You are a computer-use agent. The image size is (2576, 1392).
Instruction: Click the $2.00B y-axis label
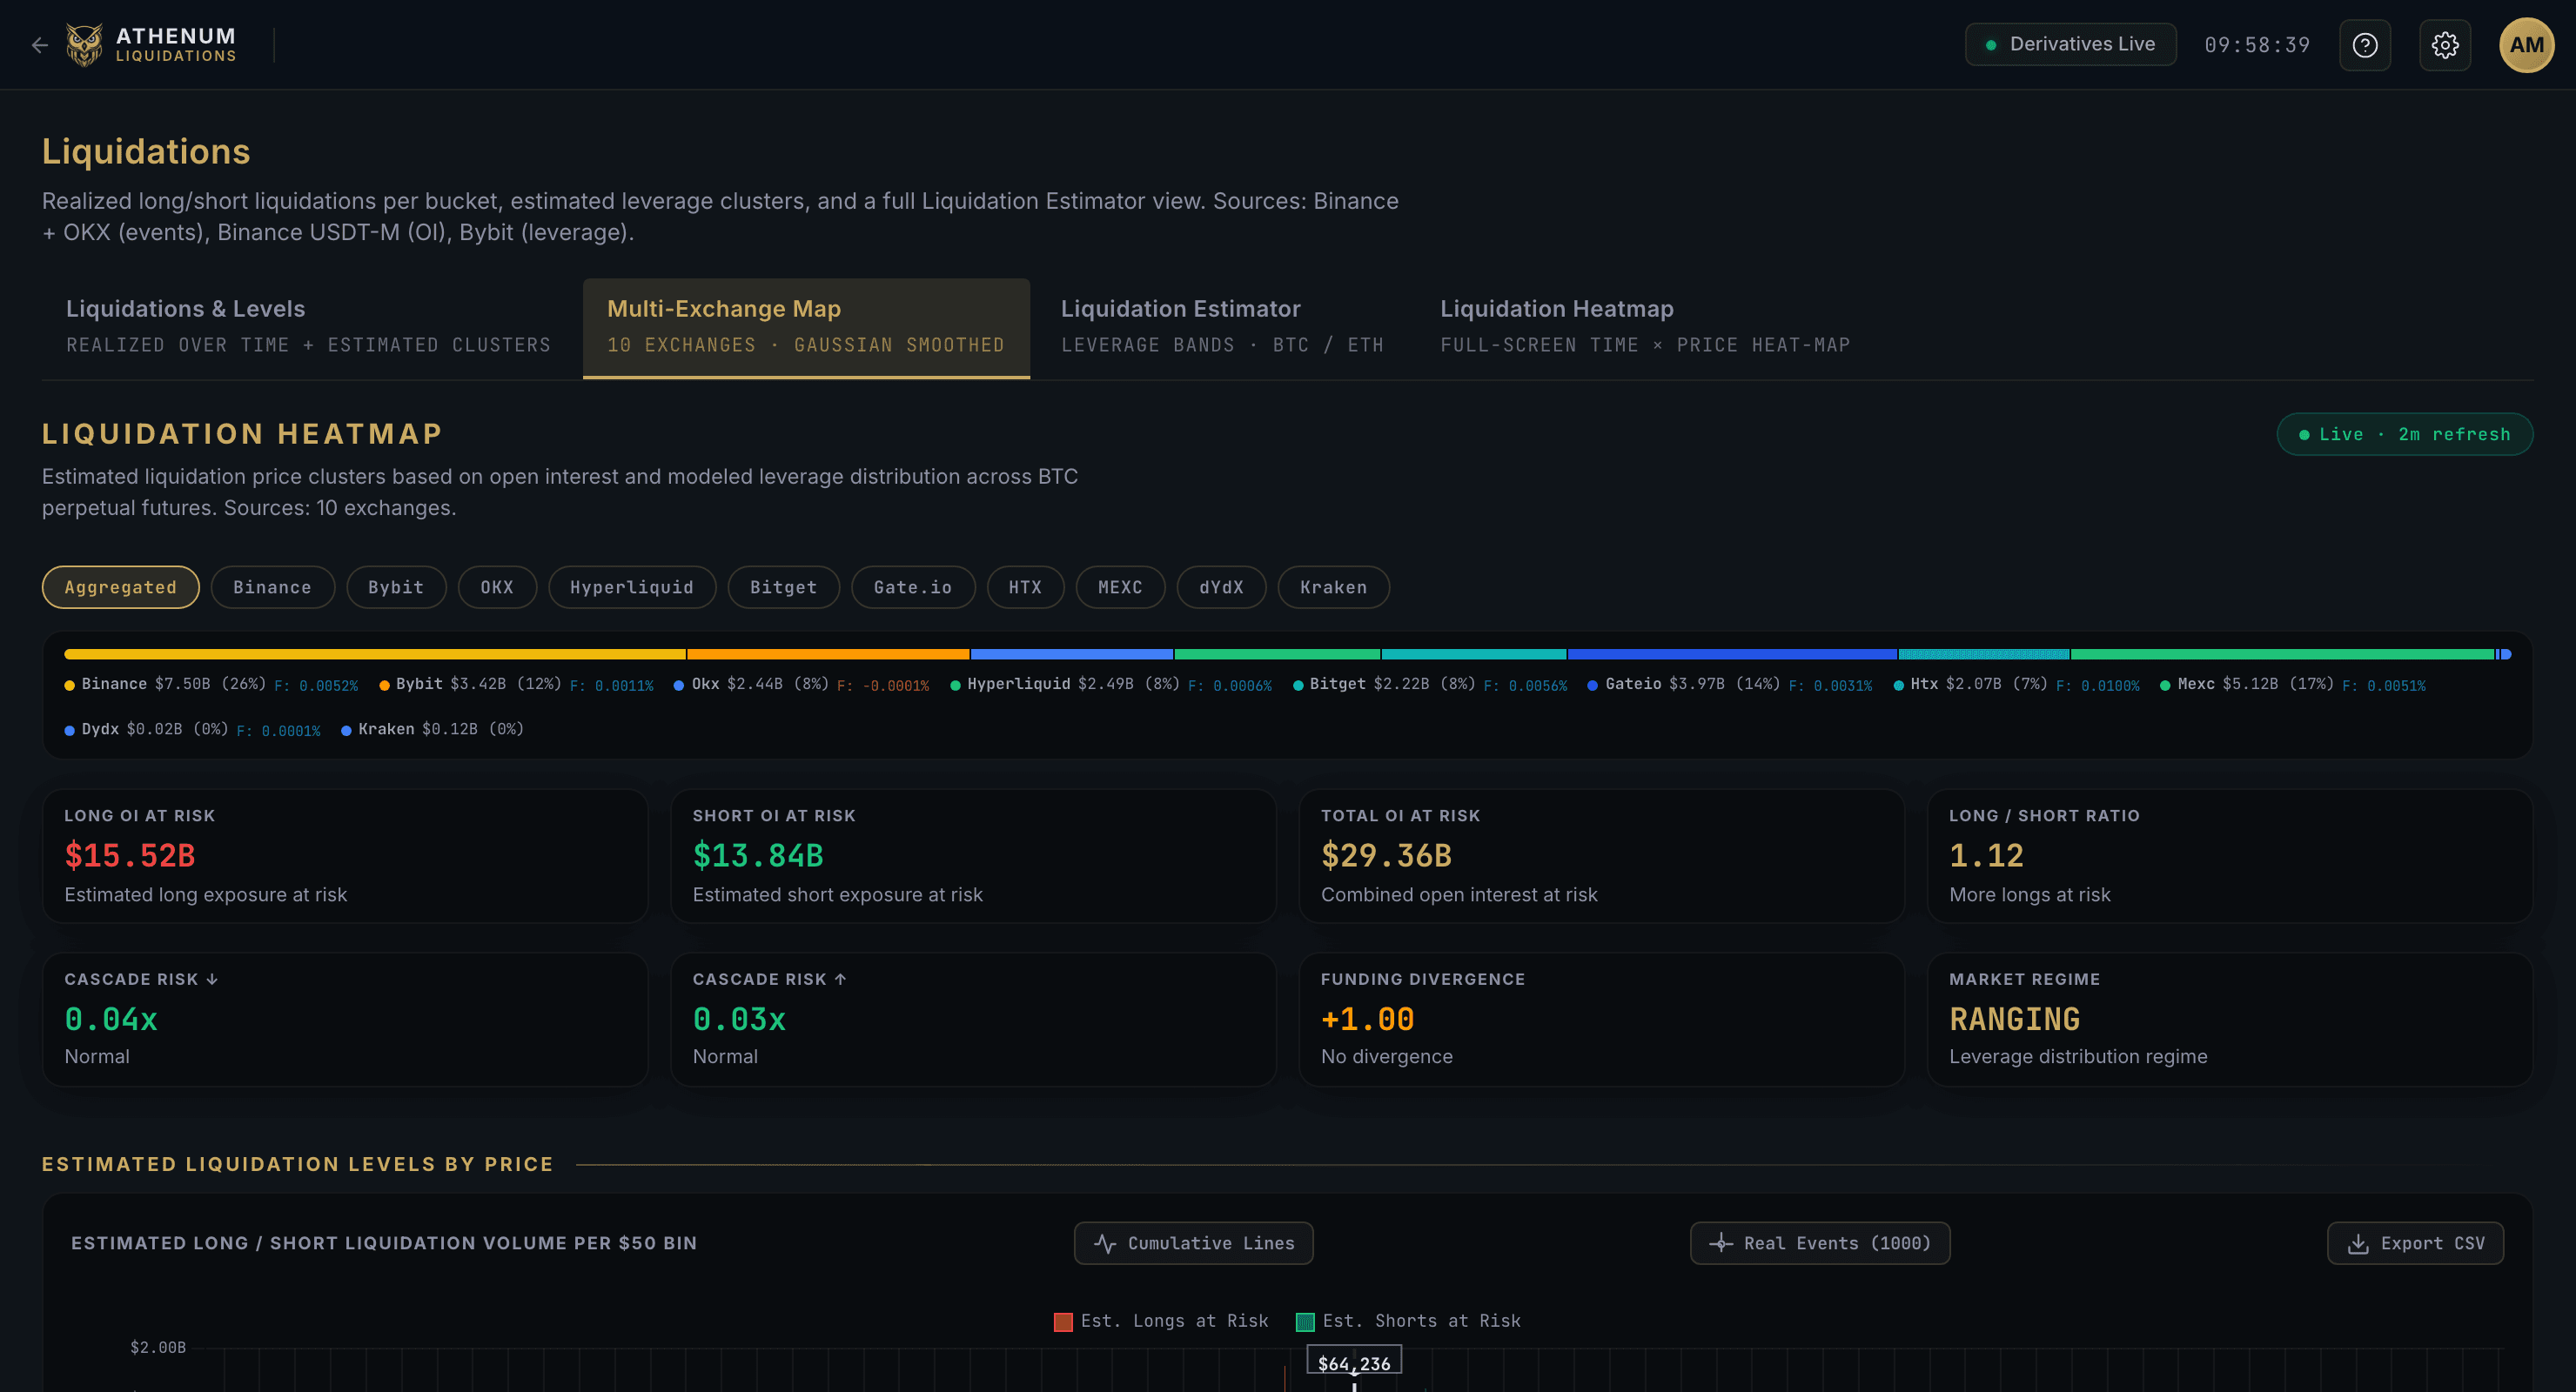click(158, 1347)
